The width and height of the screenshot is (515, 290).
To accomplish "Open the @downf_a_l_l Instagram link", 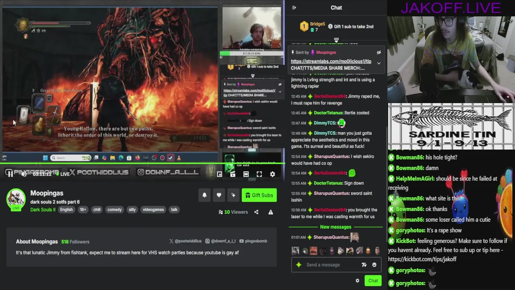I will click(x=220, y=241).
